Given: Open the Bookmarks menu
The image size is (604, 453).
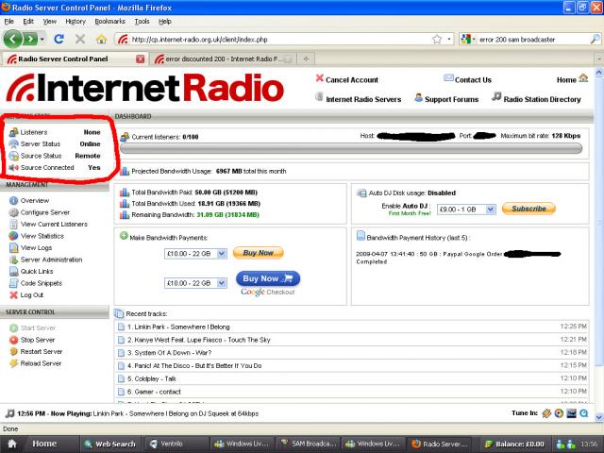Looking at the screenshot, I should pos(109,20).
